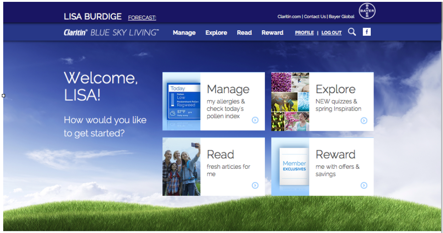
Task: Select the Reward card heading
Action: click(x=335, y=155)
